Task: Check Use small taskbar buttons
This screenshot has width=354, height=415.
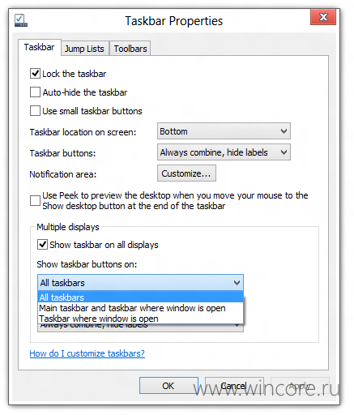Action: [35, 111]
